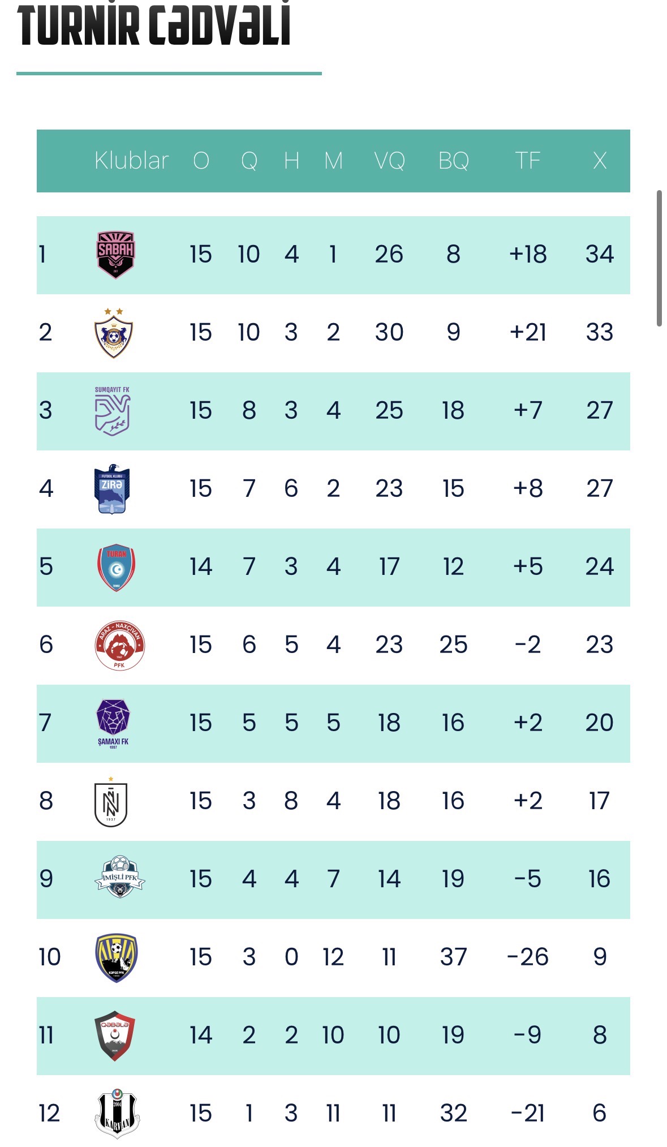
Task: Sort by the X points column header
Action: 600,161
